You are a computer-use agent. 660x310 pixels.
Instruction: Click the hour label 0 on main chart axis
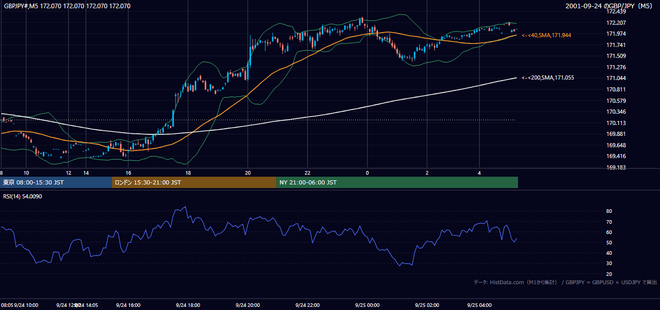[x=367, y=173]
